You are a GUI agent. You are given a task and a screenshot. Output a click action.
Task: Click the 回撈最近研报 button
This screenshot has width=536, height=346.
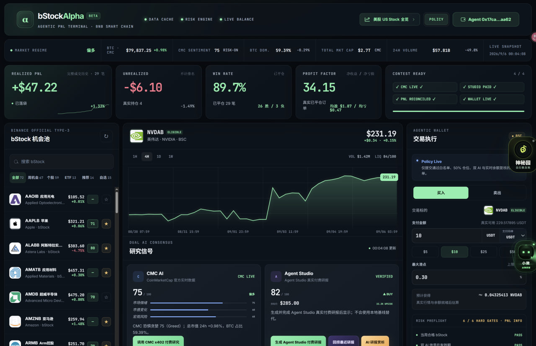coord(343,342)
